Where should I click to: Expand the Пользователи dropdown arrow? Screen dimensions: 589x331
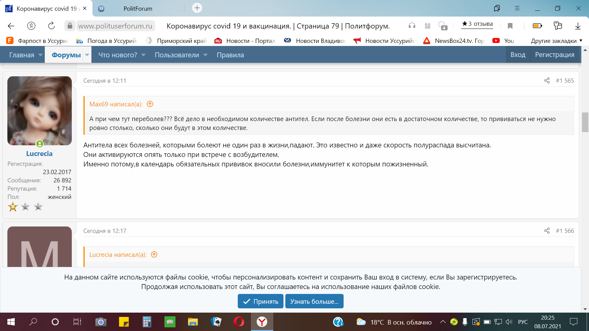(206, 55)
